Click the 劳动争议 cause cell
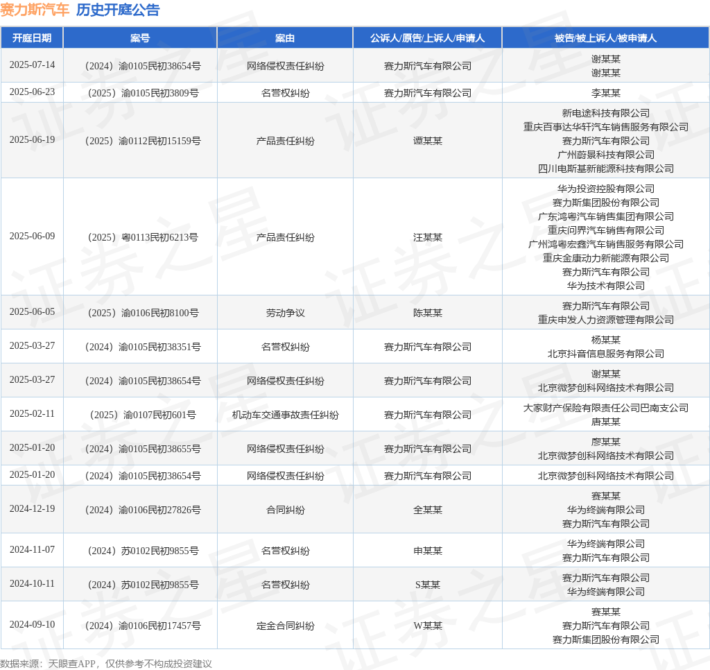The height and width of the screenshot is (670, 710). (285, 313)
